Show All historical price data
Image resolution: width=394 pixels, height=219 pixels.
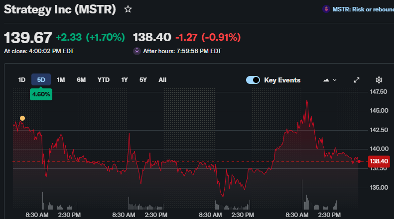pos(162,80)
